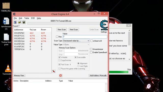Toggle the Hex checkbox
Viewport: 163px width, 92px height.
57,37
